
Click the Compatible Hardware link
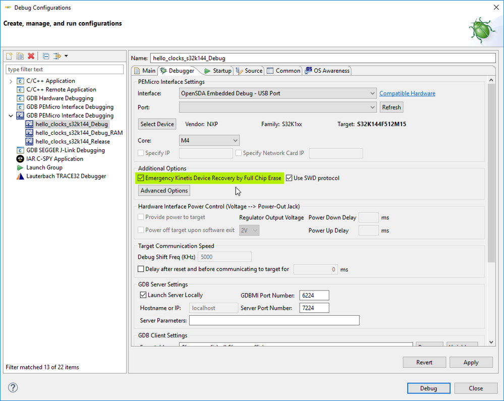coord(407,93)
